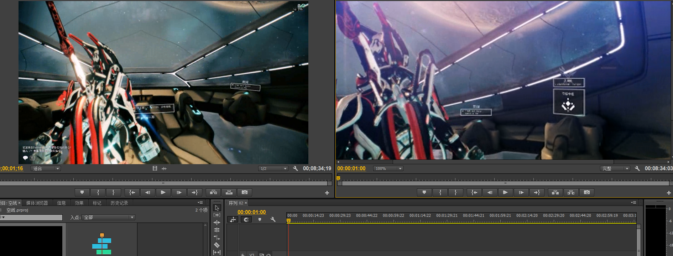This screenshot has width=673, height=256.
Task: Select the Slip tool
Action: (217, 252)
